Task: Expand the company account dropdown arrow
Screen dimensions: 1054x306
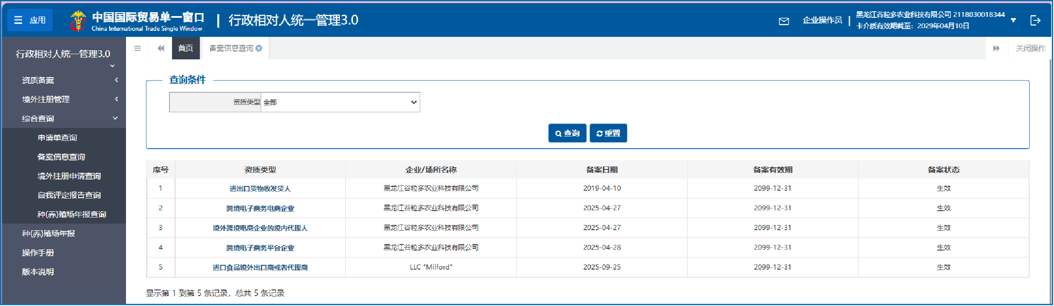Action: [1014, 20]
